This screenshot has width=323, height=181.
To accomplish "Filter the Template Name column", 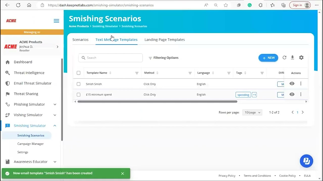I will [137, 73].
